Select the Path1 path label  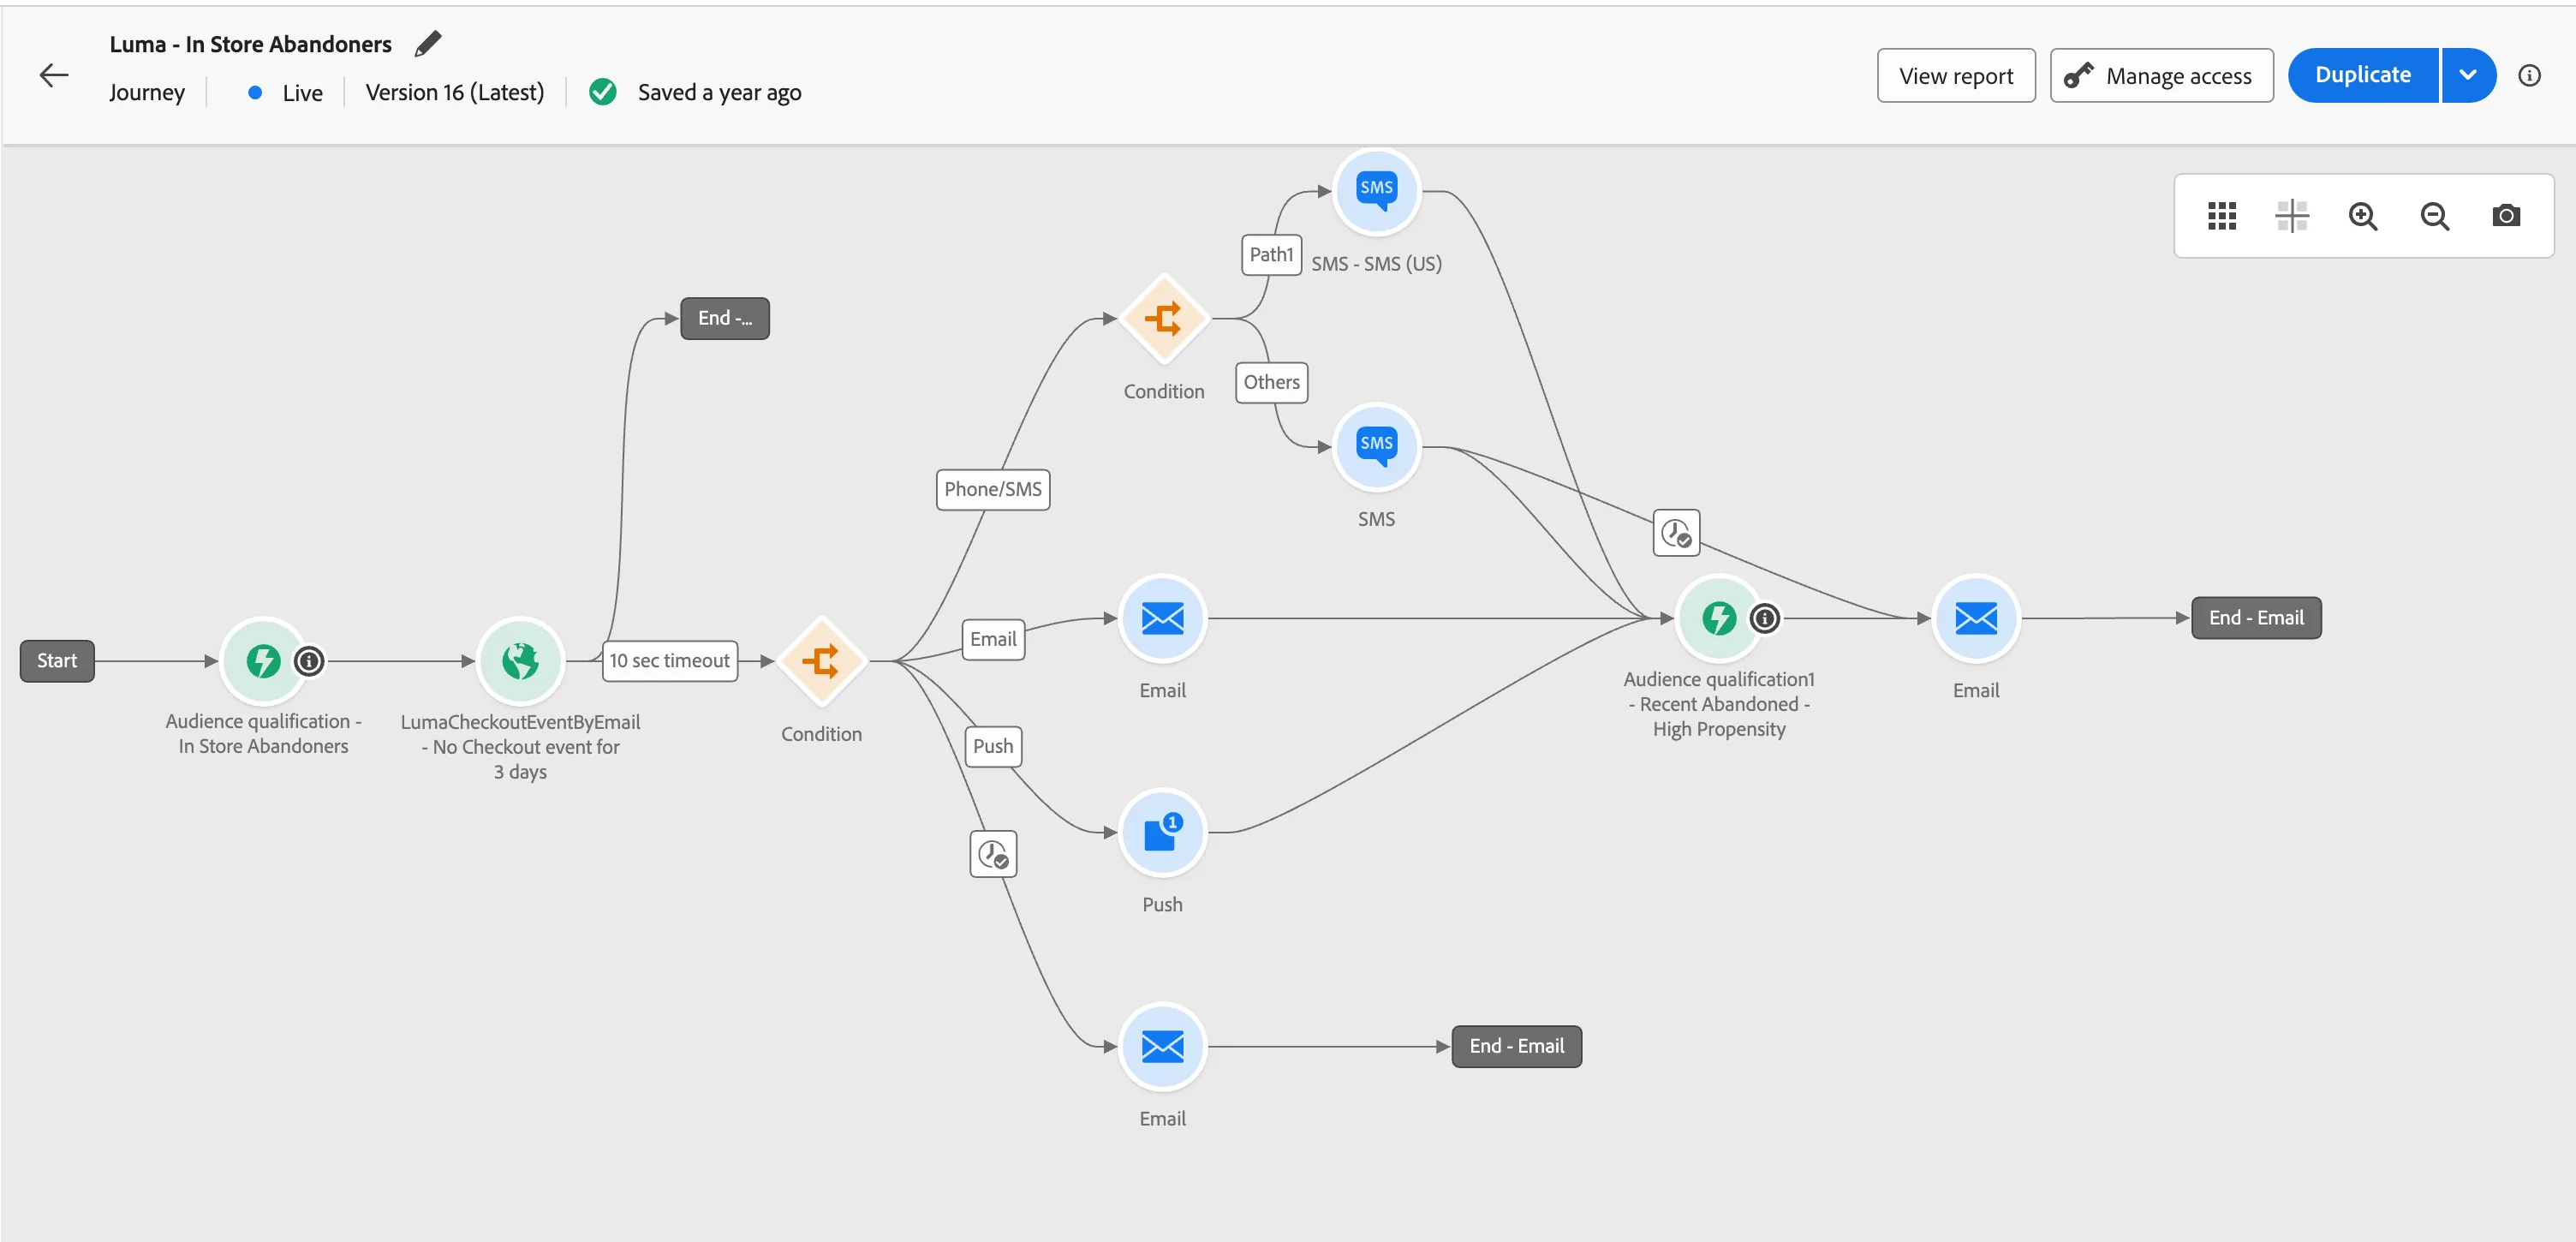1270,254
